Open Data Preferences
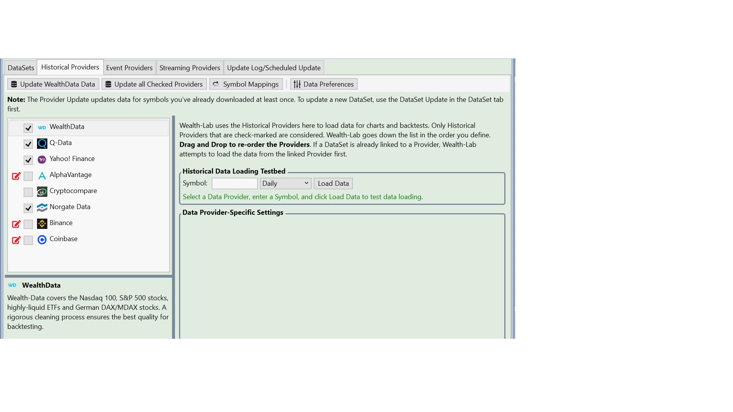733x412 pixels. click(324, 84)
